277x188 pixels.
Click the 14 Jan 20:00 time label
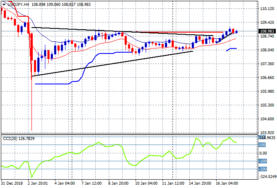(x=200, y=183)
